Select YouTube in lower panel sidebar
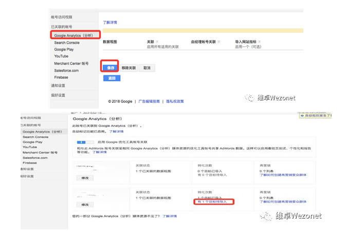Screen dimensions: 346x234 tap(30, 147)
